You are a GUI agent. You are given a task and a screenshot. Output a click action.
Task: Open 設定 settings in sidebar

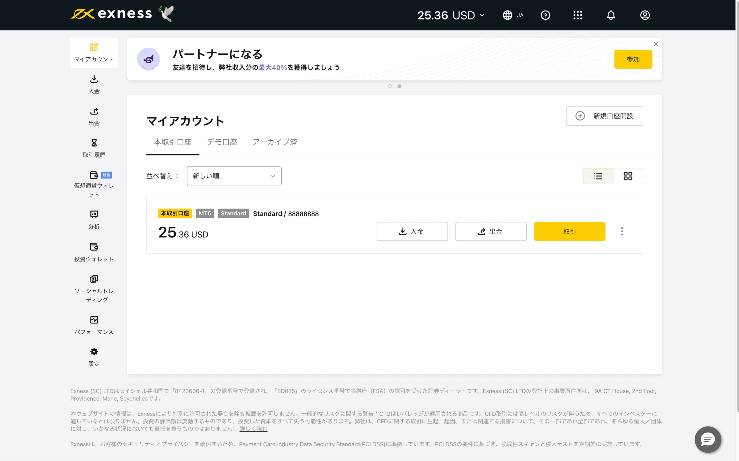(94, 357)
